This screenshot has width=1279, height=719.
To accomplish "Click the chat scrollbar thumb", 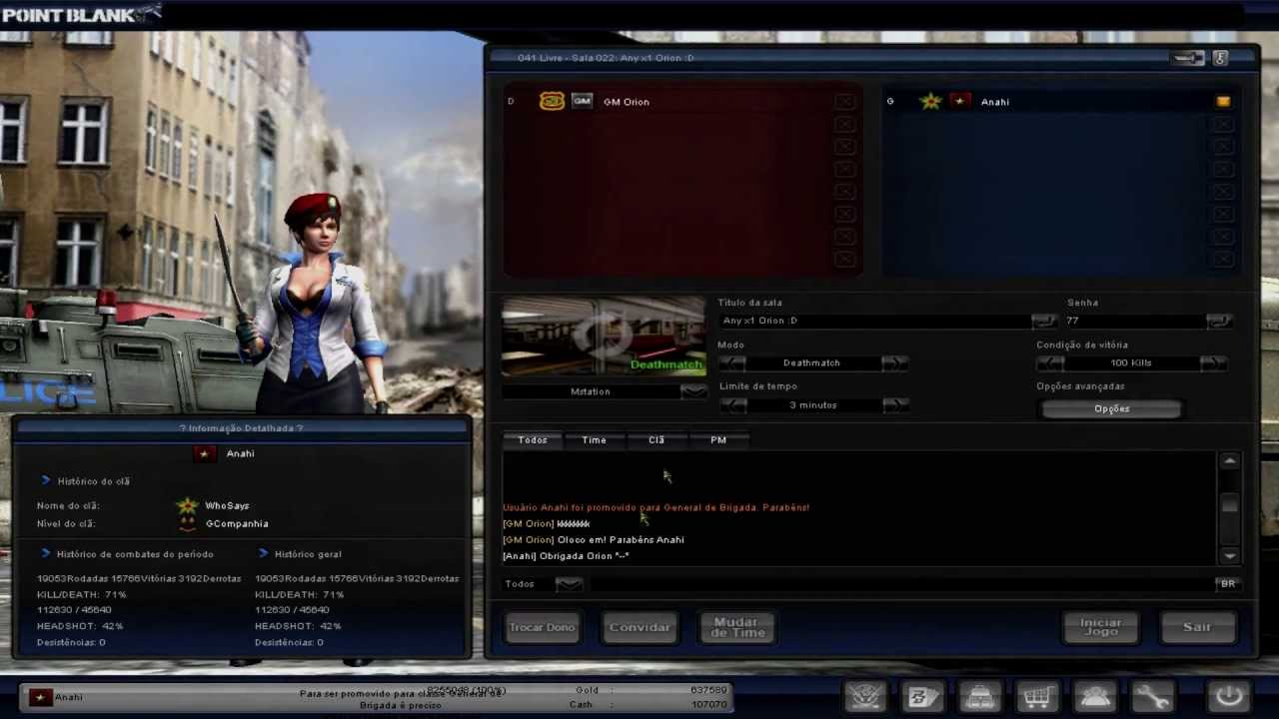I will coord(1229,504).
